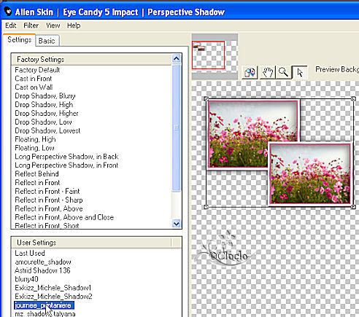The width and height of the screenshot is (359, 317).
Task: Select Drop Shadow, Low preset
Action: tap(43, 122)
